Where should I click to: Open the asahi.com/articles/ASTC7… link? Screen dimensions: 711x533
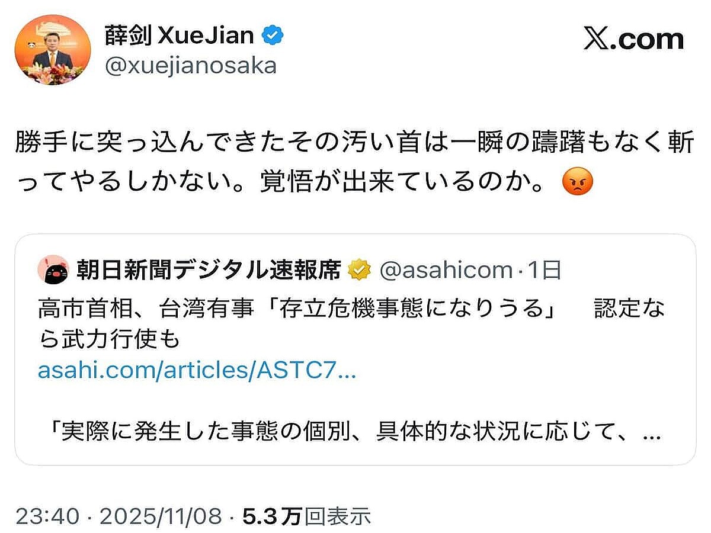pyautogui.click(x=197, y=371)
